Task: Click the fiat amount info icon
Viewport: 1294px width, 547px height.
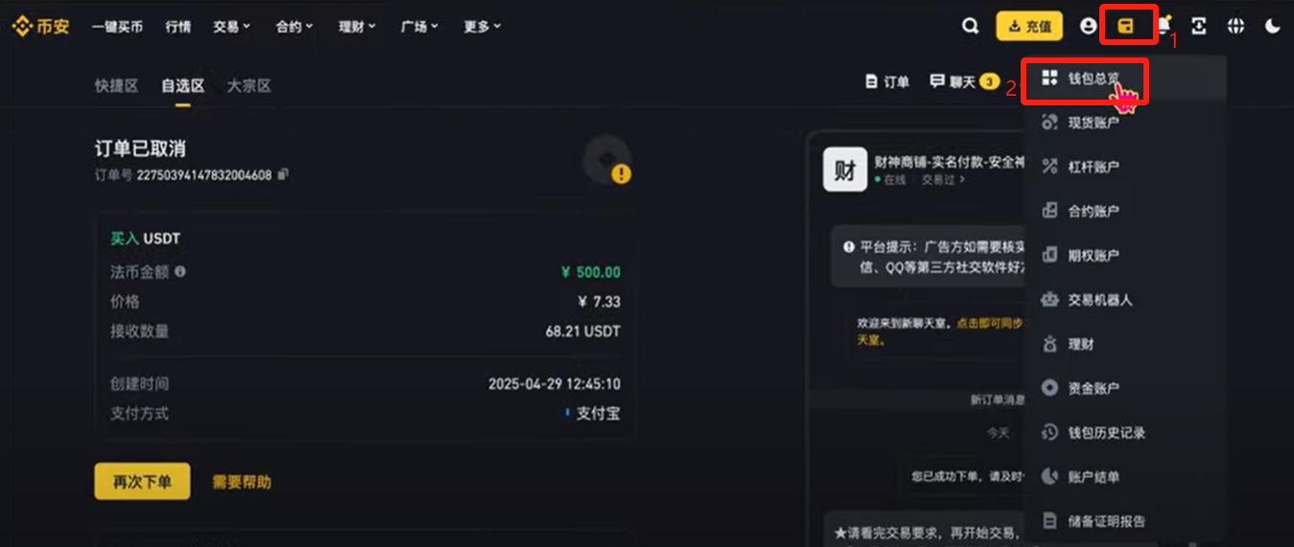Action: (180, 272)
